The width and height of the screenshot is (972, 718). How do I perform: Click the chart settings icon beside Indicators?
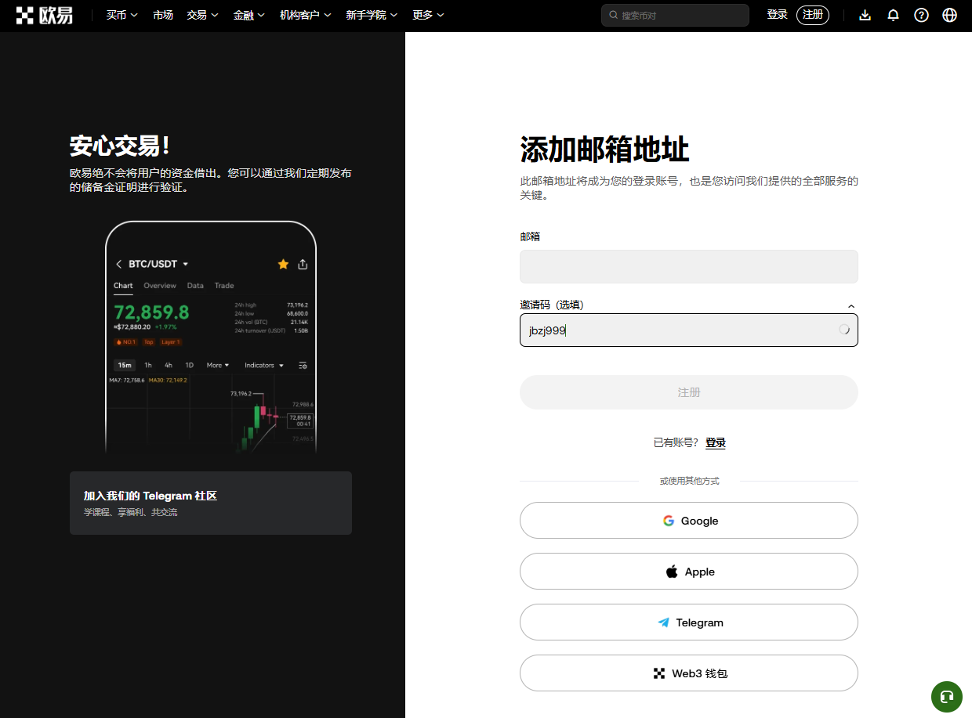(x=303, y=365)
